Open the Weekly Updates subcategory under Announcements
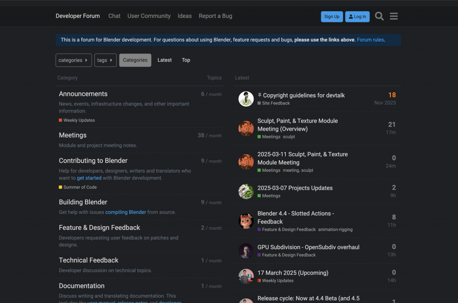This screenshot has width=458, height=303. pos(77,120)
